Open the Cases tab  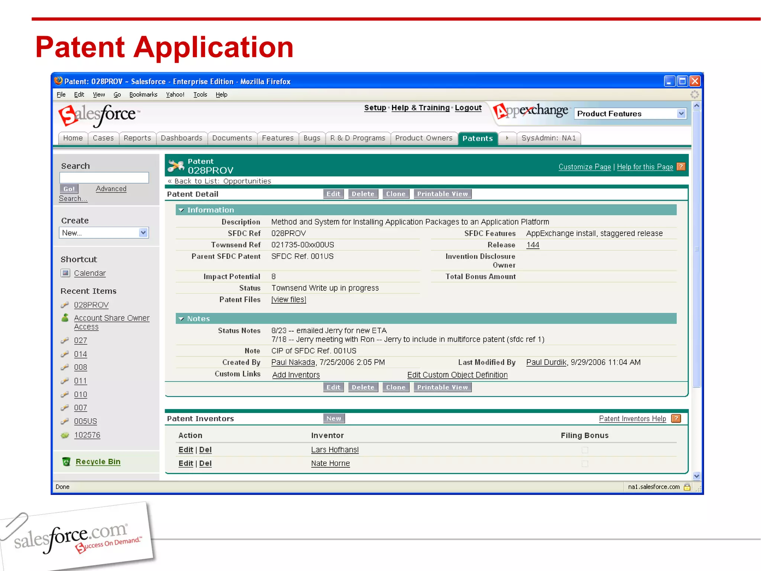pyautogui.click(x=103, y=138)
